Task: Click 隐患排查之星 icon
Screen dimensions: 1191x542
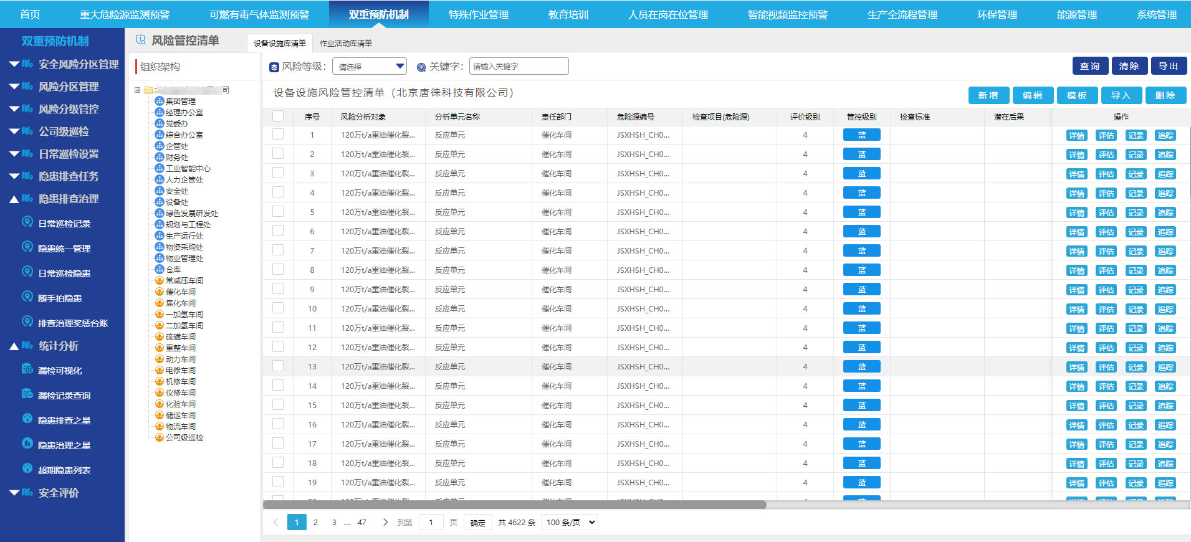Action: coord(27,419)
